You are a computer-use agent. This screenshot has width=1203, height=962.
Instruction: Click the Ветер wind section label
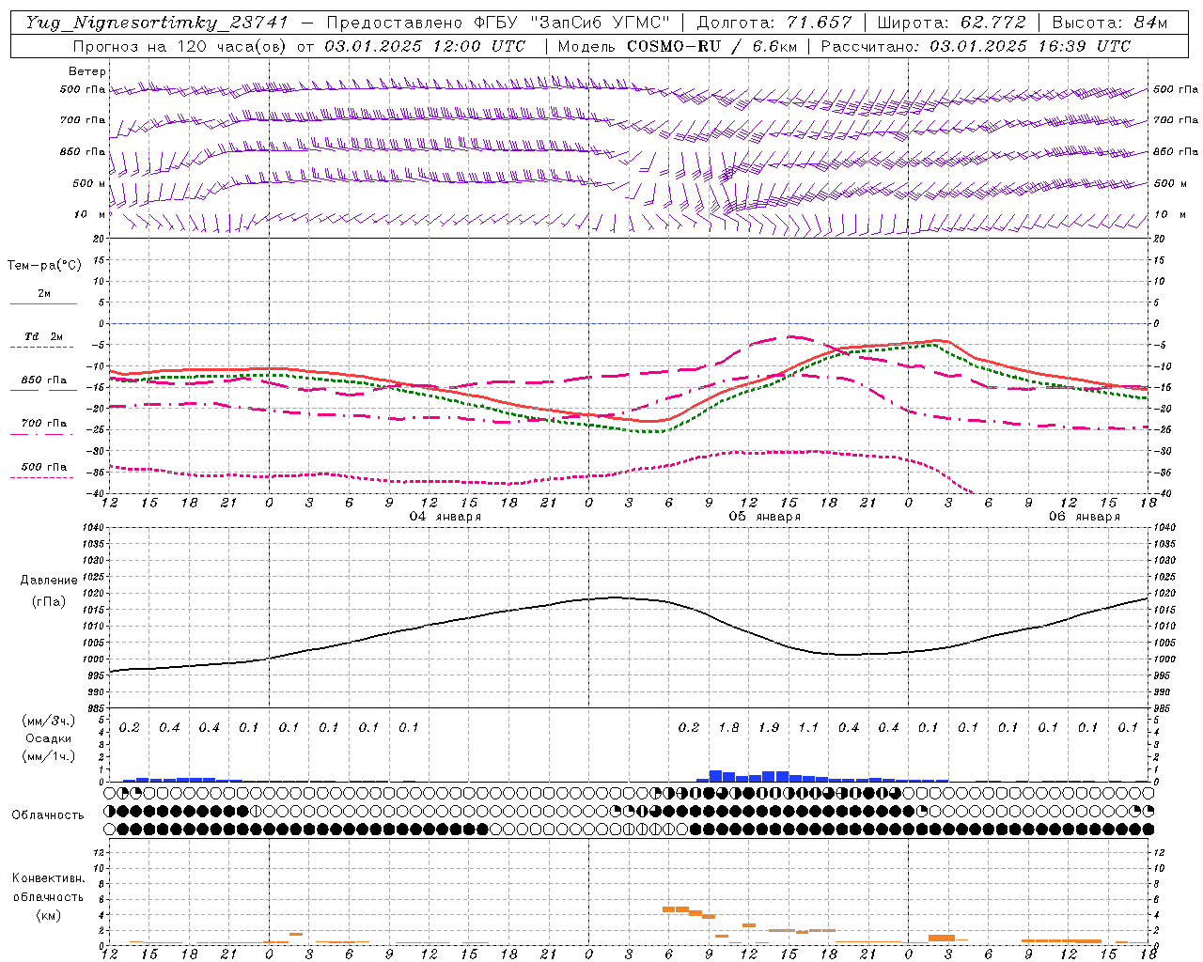87,71
